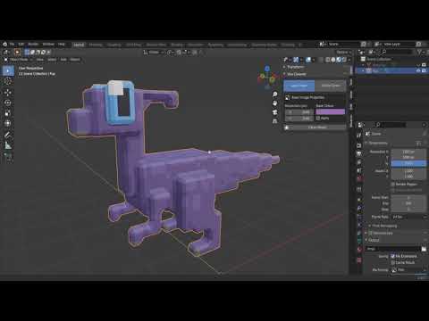The width and height of the screenshot is (429, 321).
Task: Click the viewport navigation gizmo Z axis
Action: (267, 69)
